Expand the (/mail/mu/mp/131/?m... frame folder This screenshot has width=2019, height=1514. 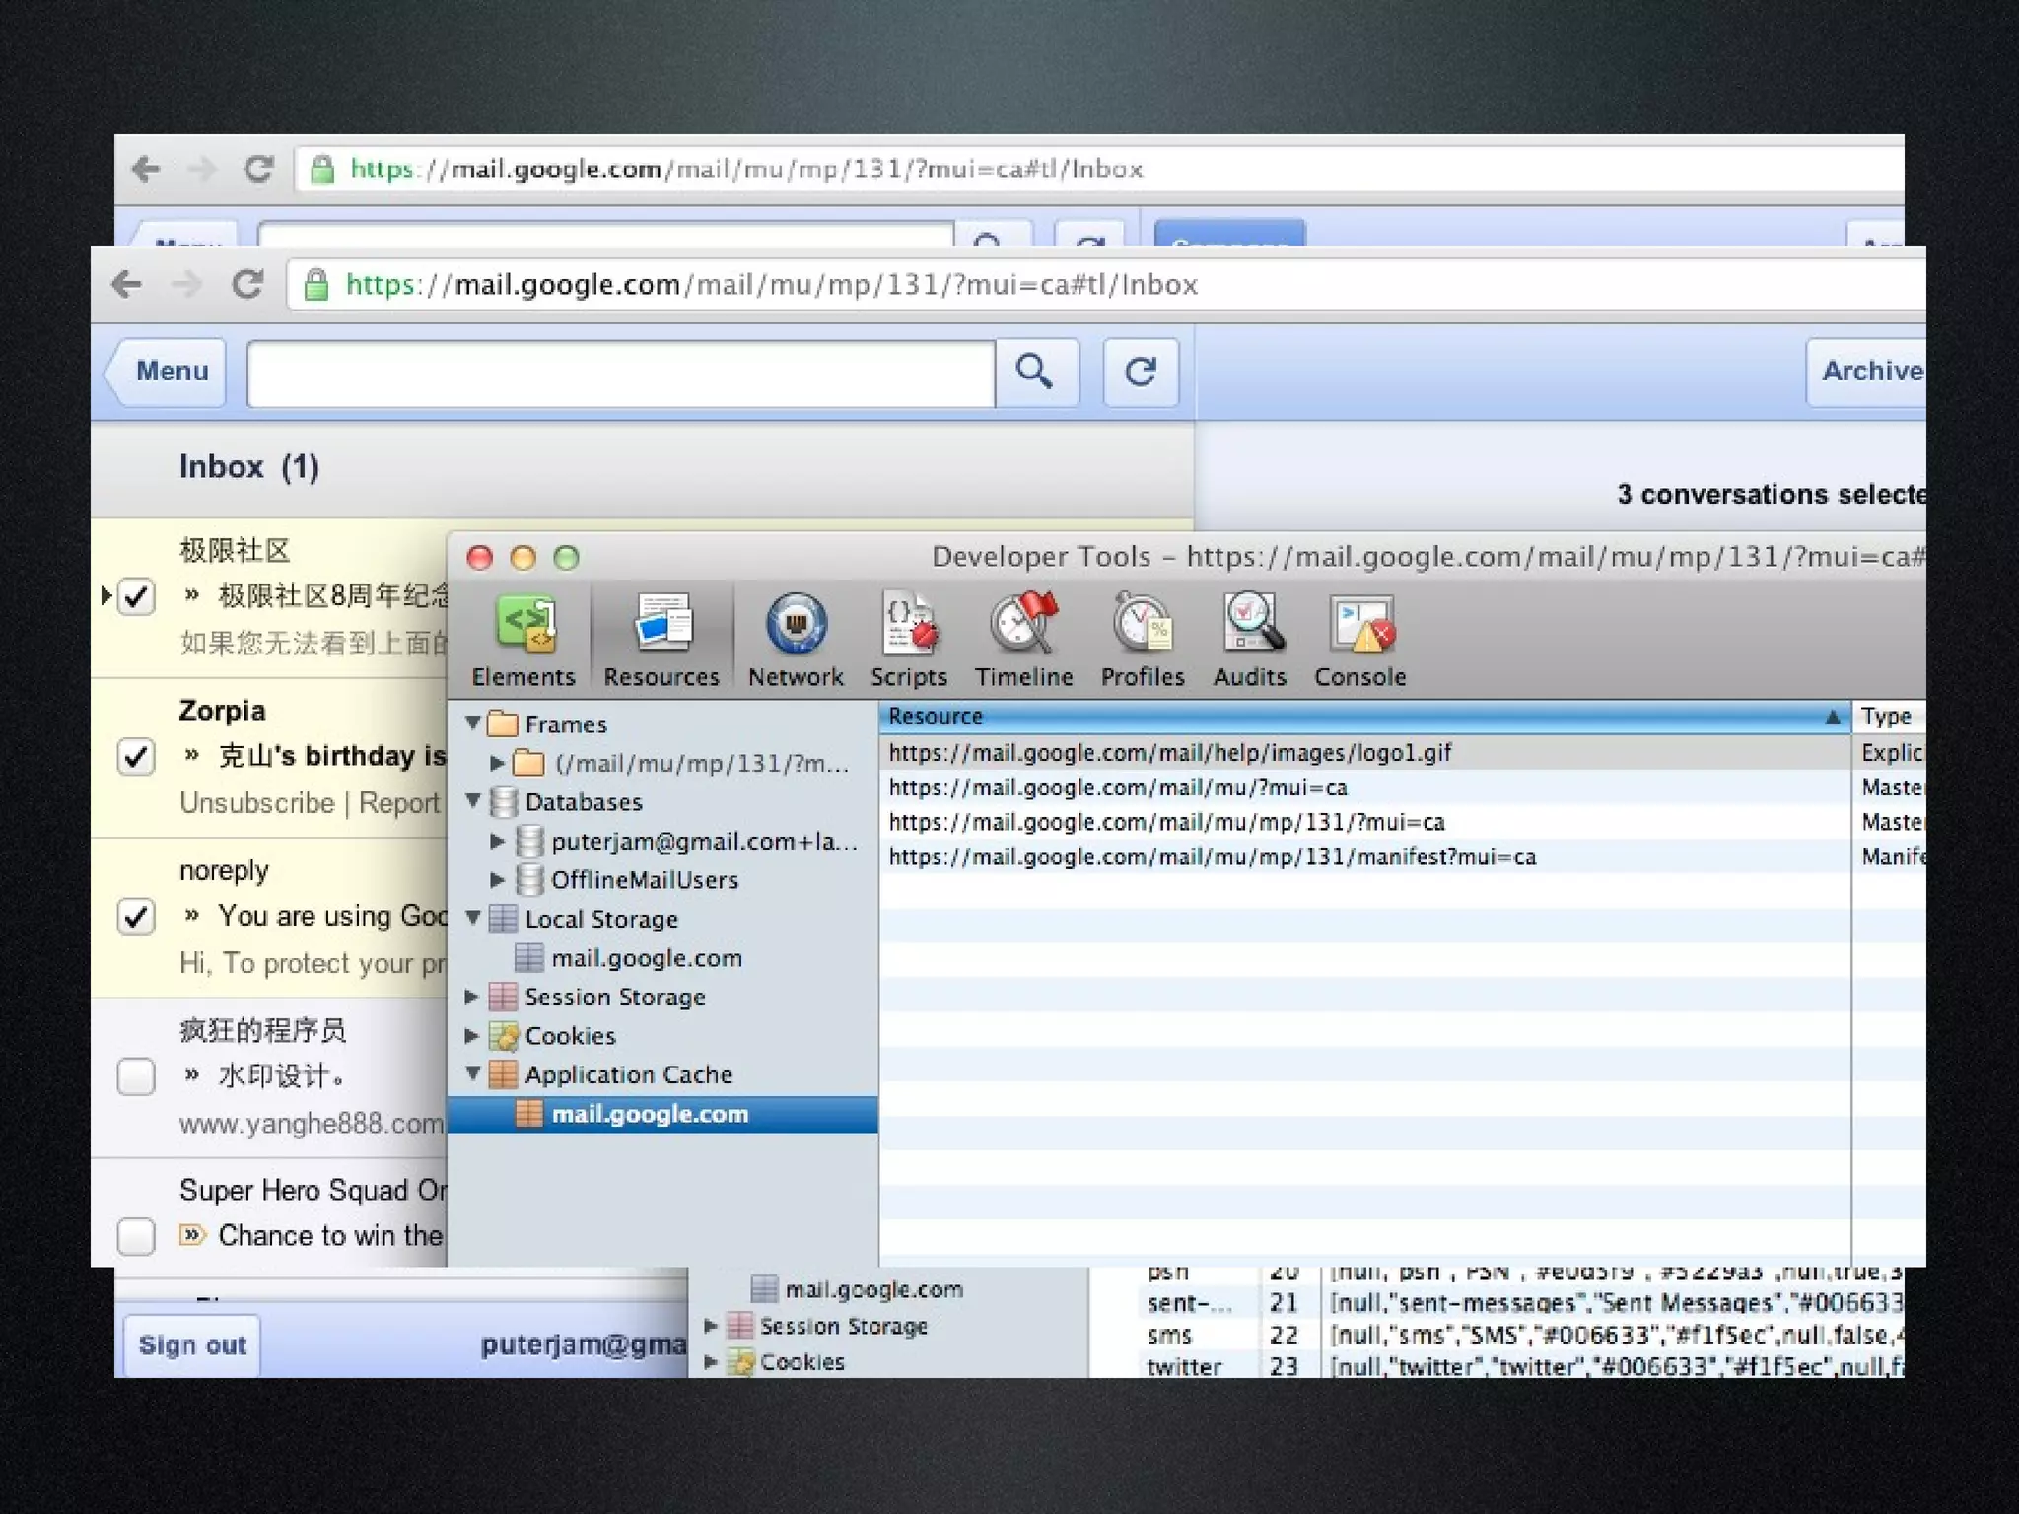pyautogui.click(x=498, y=763)
